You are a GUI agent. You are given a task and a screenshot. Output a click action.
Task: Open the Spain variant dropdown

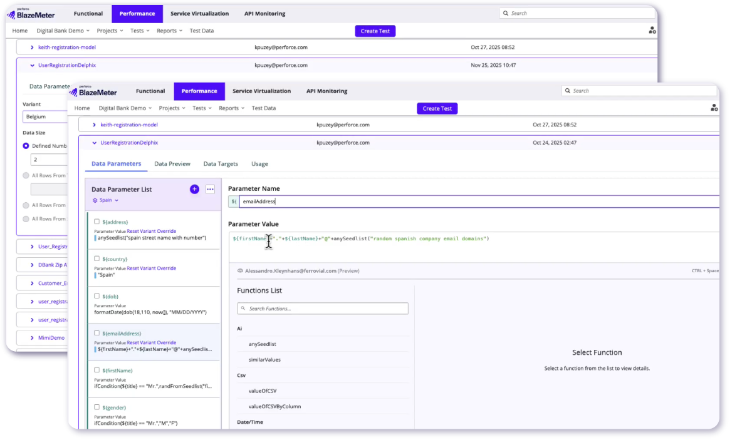point(105,200)
